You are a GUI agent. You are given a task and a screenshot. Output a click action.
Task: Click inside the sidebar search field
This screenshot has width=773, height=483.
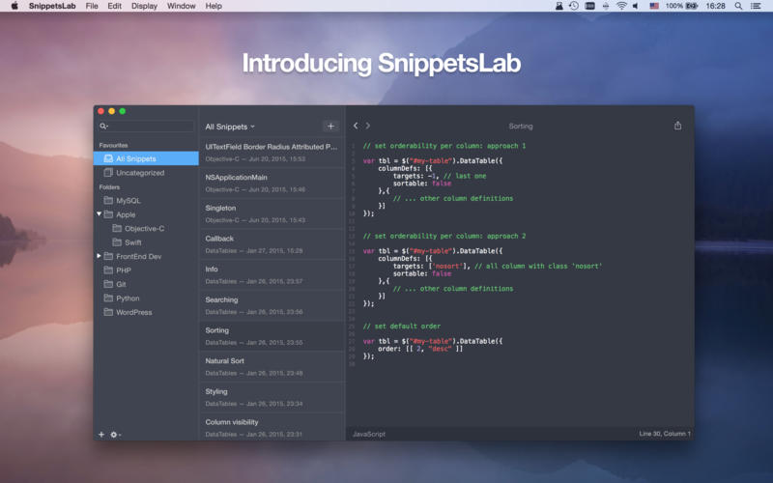(151, 127)
